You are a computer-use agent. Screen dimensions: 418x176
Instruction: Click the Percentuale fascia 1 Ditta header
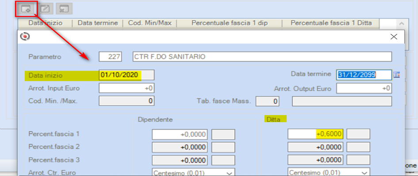[330, 23]
